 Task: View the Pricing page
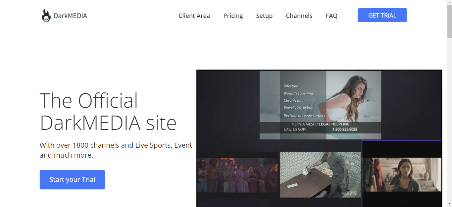coord(233,16)
